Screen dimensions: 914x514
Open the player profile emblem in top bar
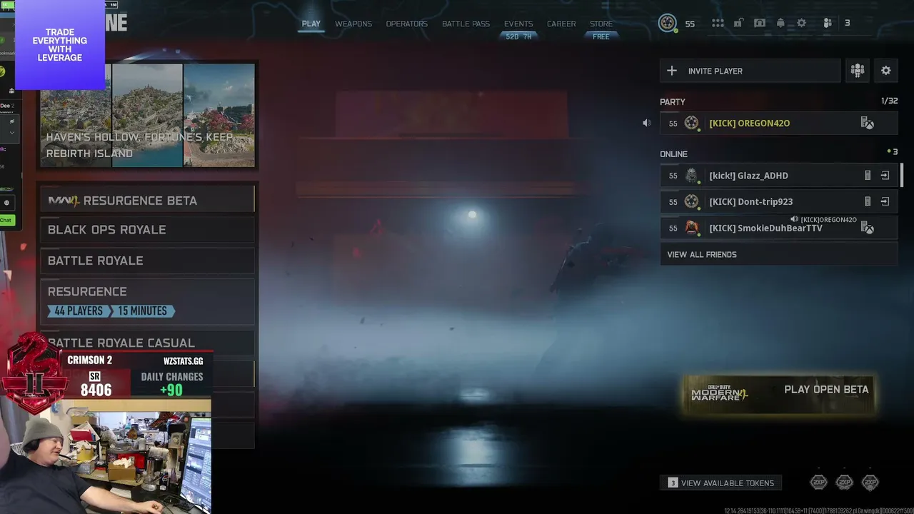(x=668, y=23)
